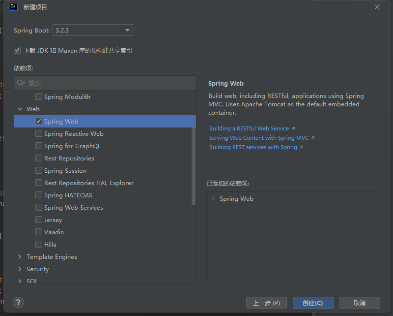Select the Spring Reactive Web row label
The width and height of the screenshot is (393, 316).
(74, 133)
